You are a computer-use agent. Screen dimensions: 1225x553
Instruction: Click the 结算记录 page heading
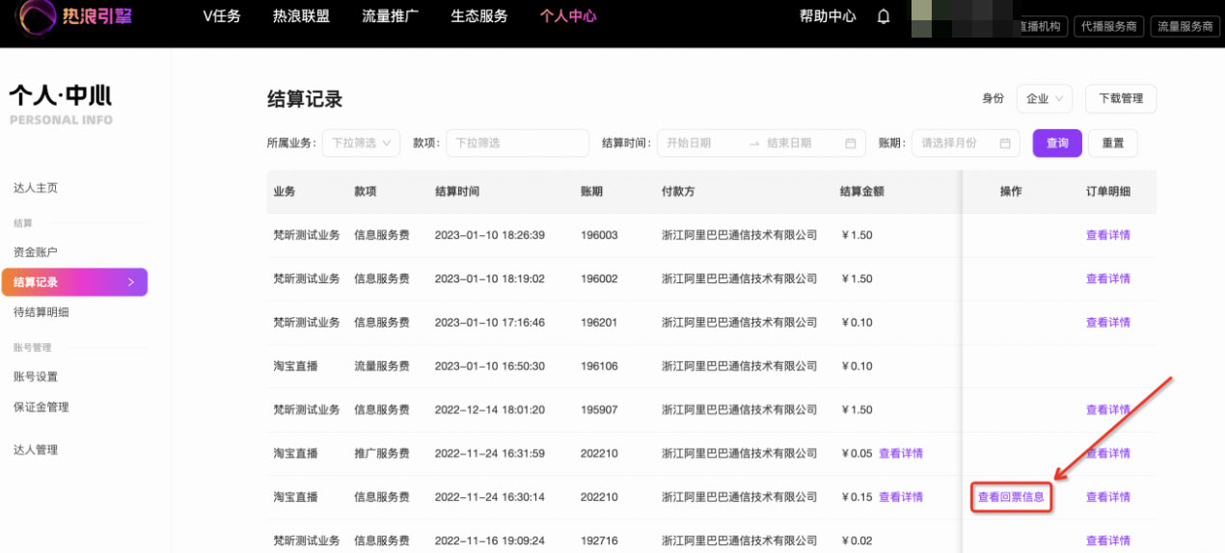[305, 99]
